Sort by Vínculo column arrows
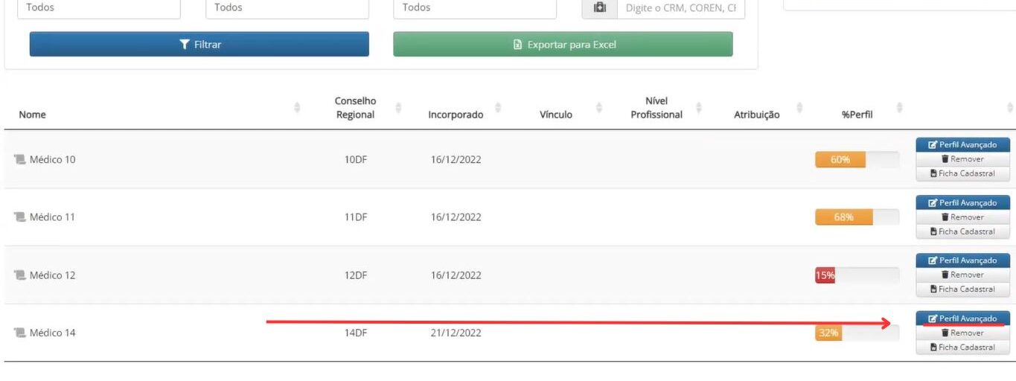Image resolution: width=1016 pixels, height=381 pixels. click(x=599, y=108)
